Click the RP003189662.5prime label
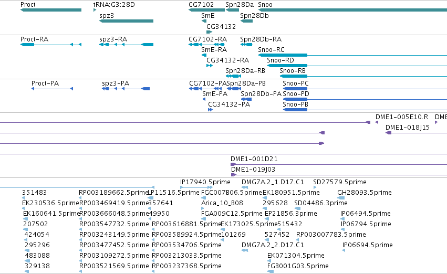This screenshot has width=447, height=274. pyautogui.click(x=113, y=192)
